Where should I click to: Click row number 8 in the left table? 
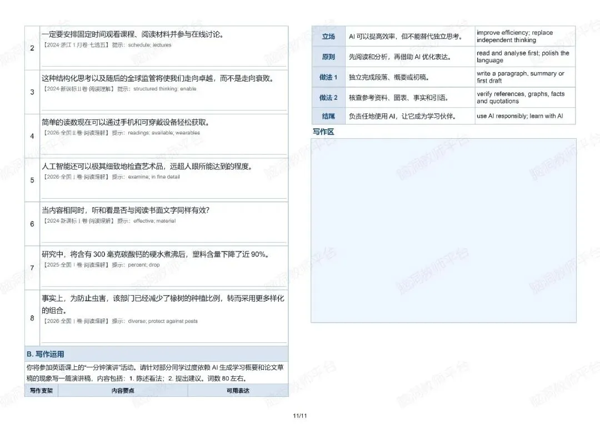pyautogui.click(x=32, y=318)
